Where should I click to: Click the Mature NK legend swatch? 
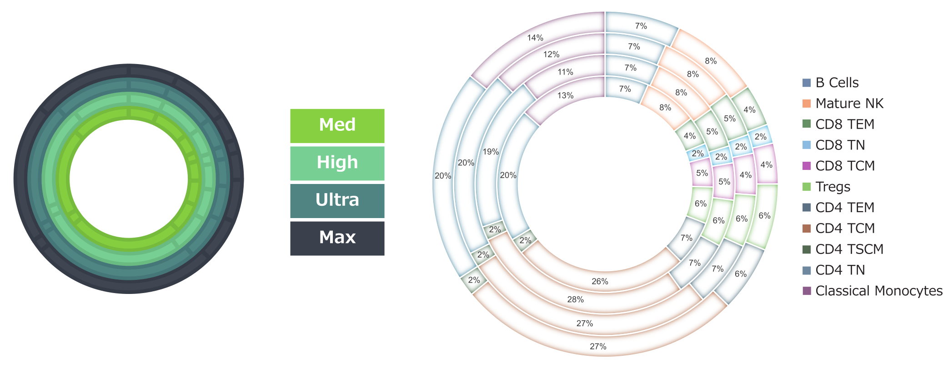807,104
